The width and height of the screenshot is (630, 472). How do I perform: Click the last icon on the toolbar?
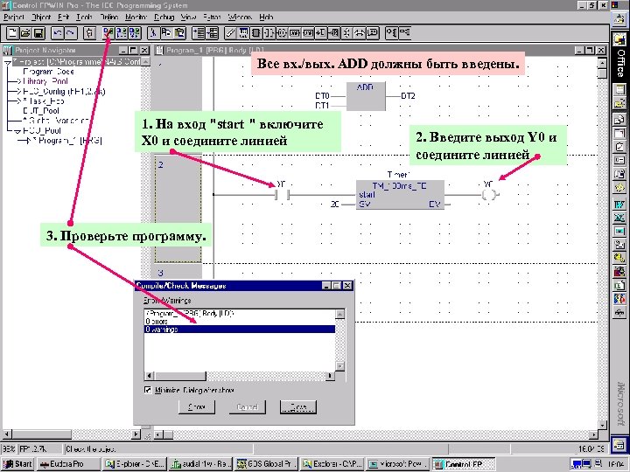pos(404,33)
